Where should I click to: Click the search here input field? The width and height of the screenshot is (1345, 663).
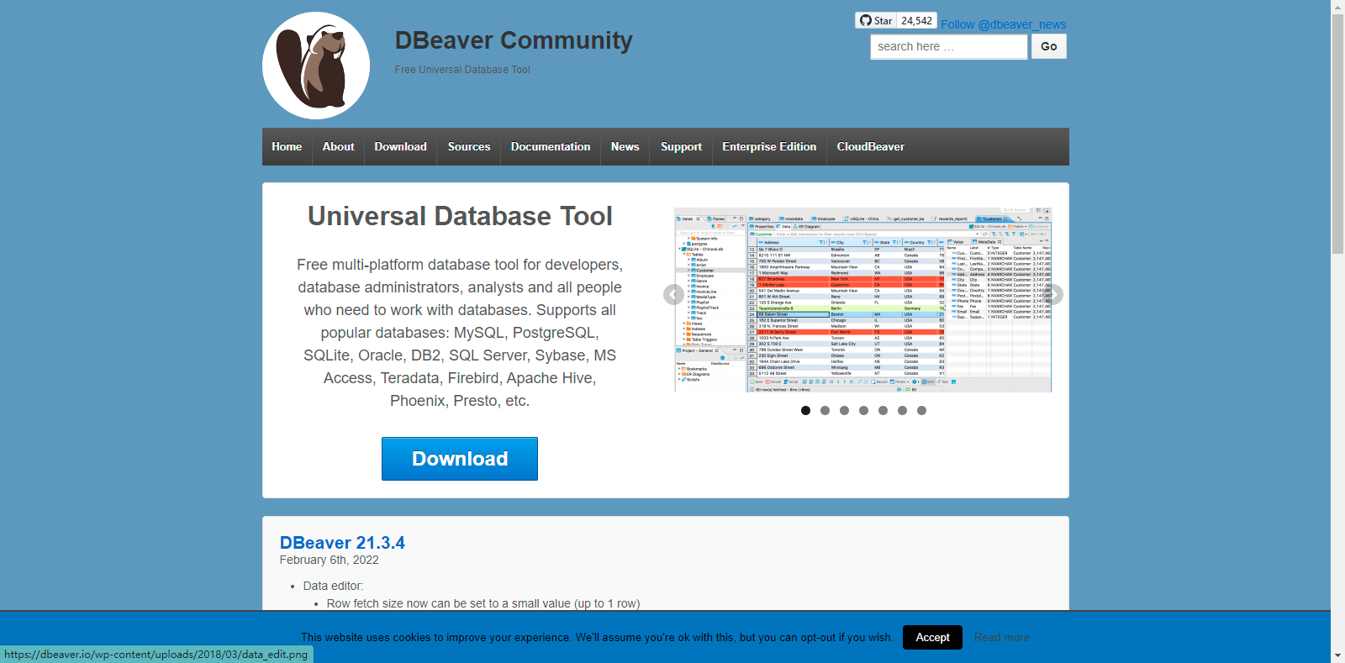click(x=949, y=46)
